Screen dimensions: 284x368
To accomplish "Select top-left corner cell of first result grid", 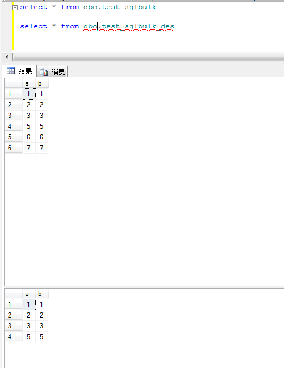I will (14, 83).
